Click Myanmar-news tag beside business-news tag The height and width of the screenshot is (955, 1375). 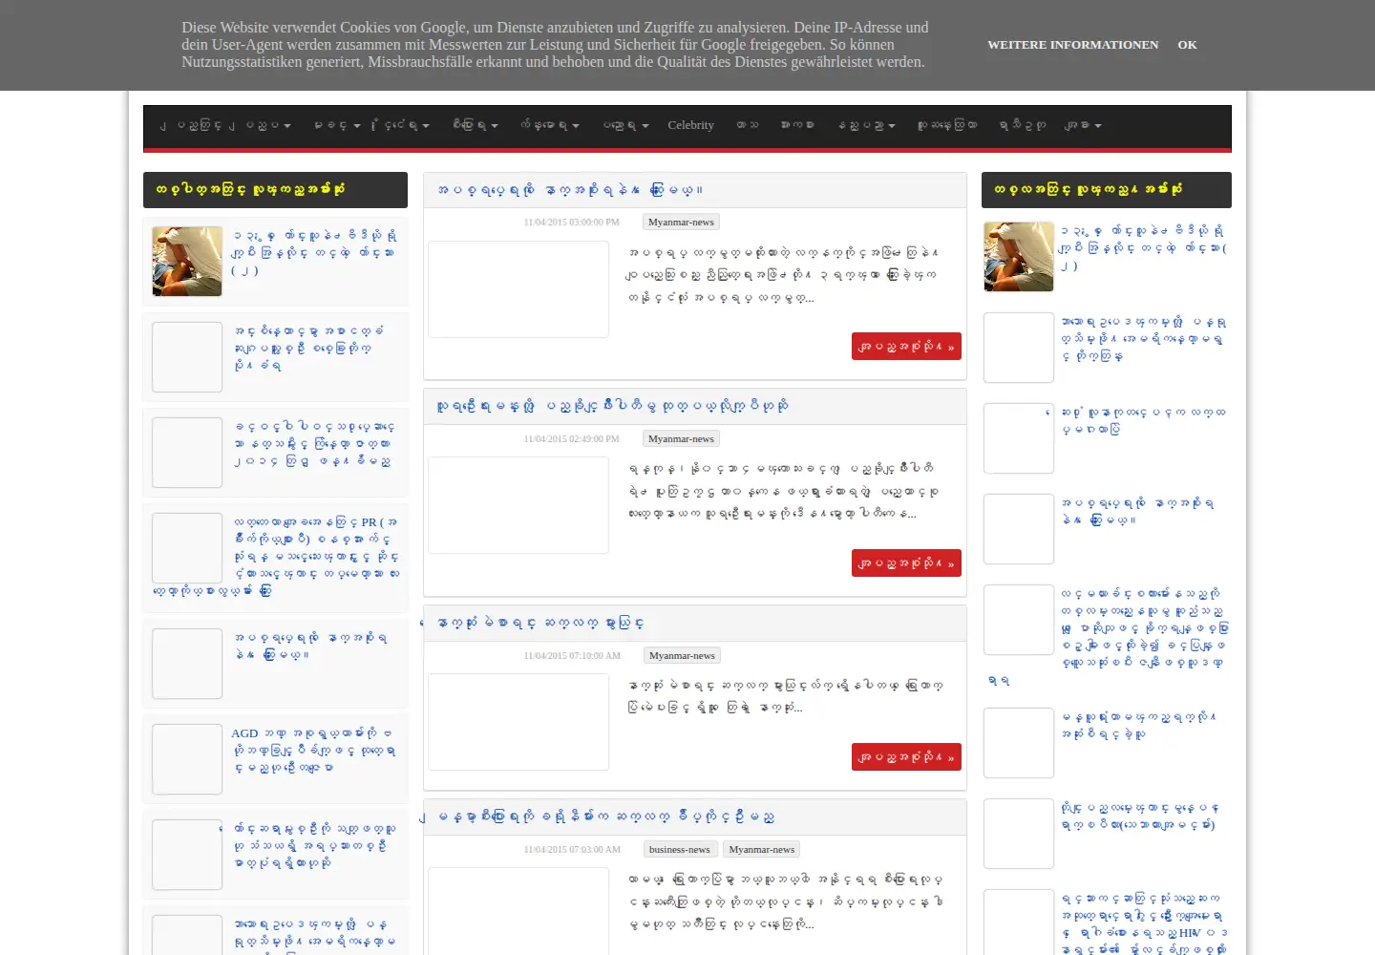point(761,850)
